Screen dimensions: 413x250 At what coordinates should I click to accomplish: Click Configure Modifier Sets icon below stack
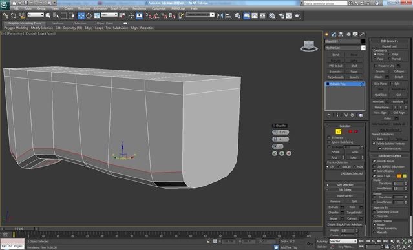pos(361,115)
